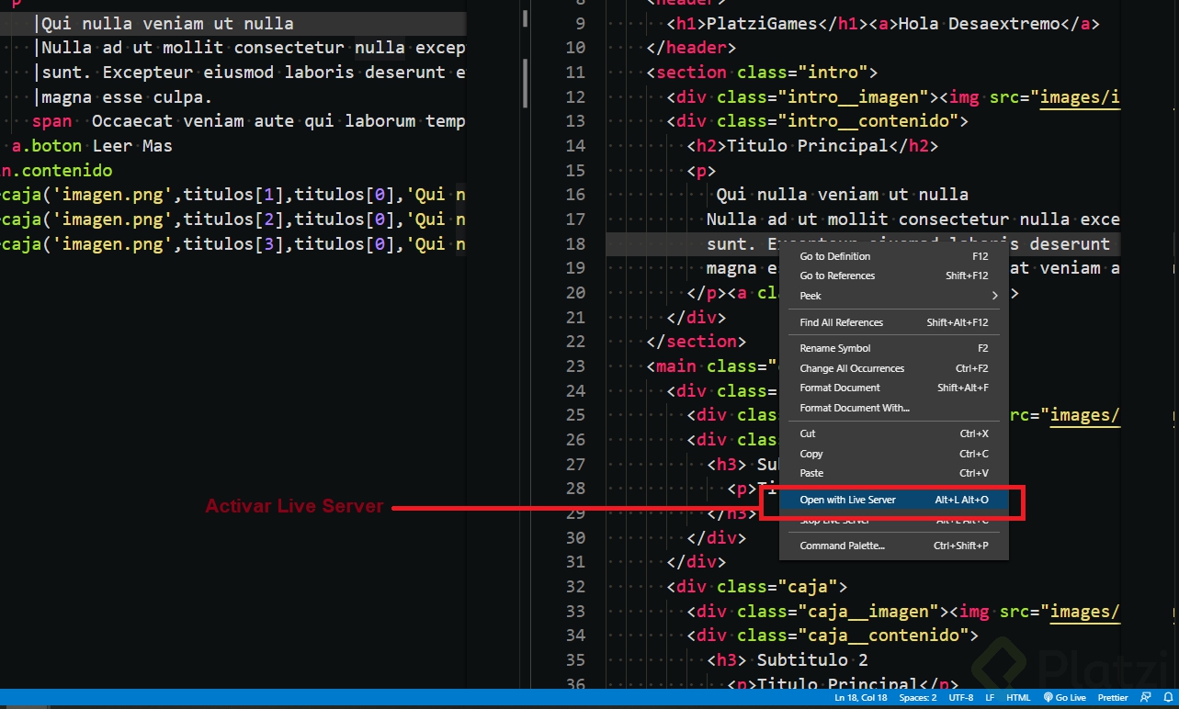This screenshot has width=1179, height=709.
Task: Choose Copy in the context menu
Action: pyautogui.click(x=894, y=454)
